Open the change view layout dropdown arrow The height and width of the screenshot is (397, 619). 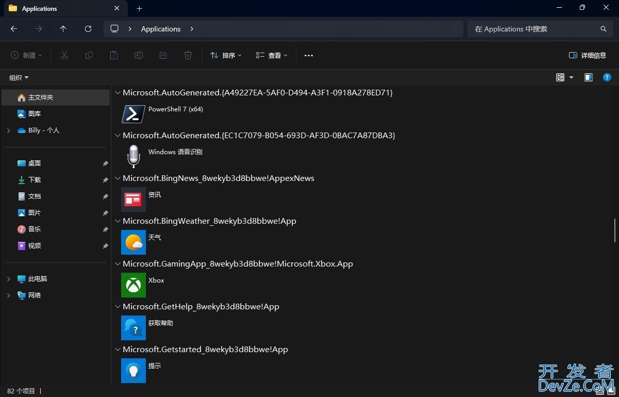(571, 77)
